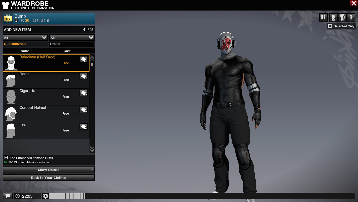
Task: Click the 100 Clothing: Masks available text
Action: click(29, 162)
